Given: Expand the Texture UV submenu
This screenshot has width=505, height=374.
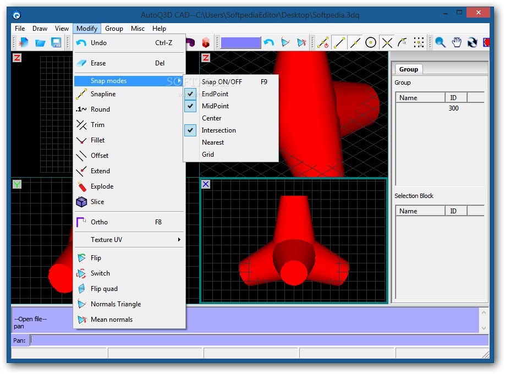Looking at the screenshot, I should pyautogui.click(x=129, y=240).
